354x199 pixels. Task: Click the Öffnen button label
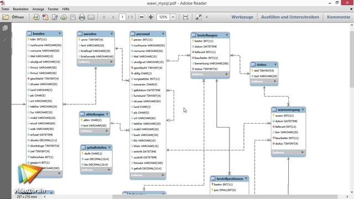coord(18,17)
